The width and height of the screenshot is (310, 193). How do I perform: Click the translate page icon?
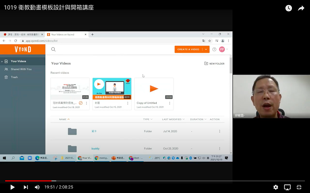click(204, 41)
